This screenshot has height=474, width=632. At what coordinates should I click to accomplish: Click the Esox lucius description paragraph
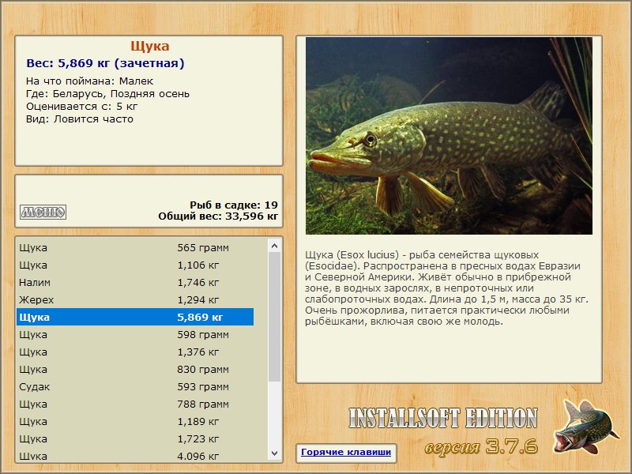(446, 288)
